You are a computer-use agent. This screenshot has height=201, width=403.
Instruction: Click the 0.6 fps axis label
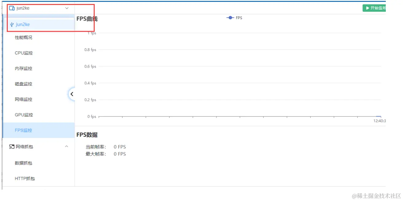tap(90, 66)
